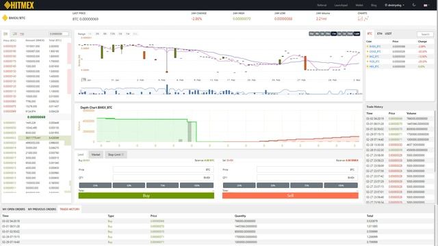438x246 pixels.
Task: Click the sell QTY input field
Action: pos(307,178)
